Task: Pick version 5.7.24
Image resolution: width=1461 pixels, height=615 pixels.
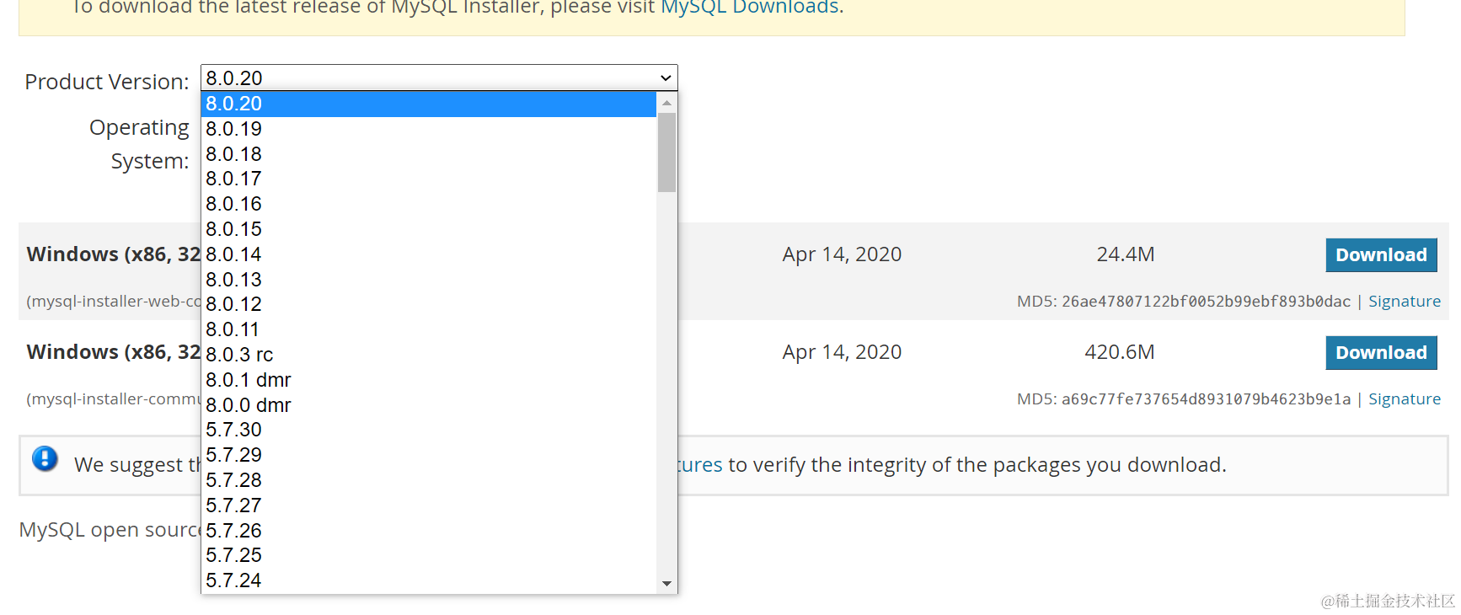Action: [x=429, y=580]
